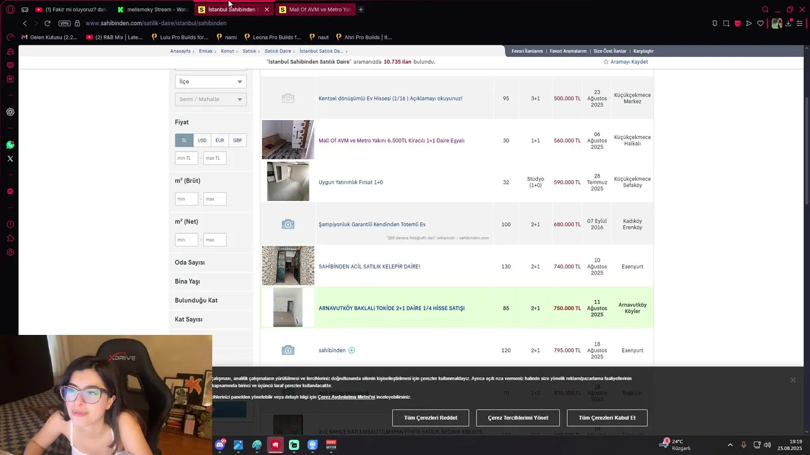810x455 pixels.
Task: Click the Opera logo menu icon
Action: [10, 9]
